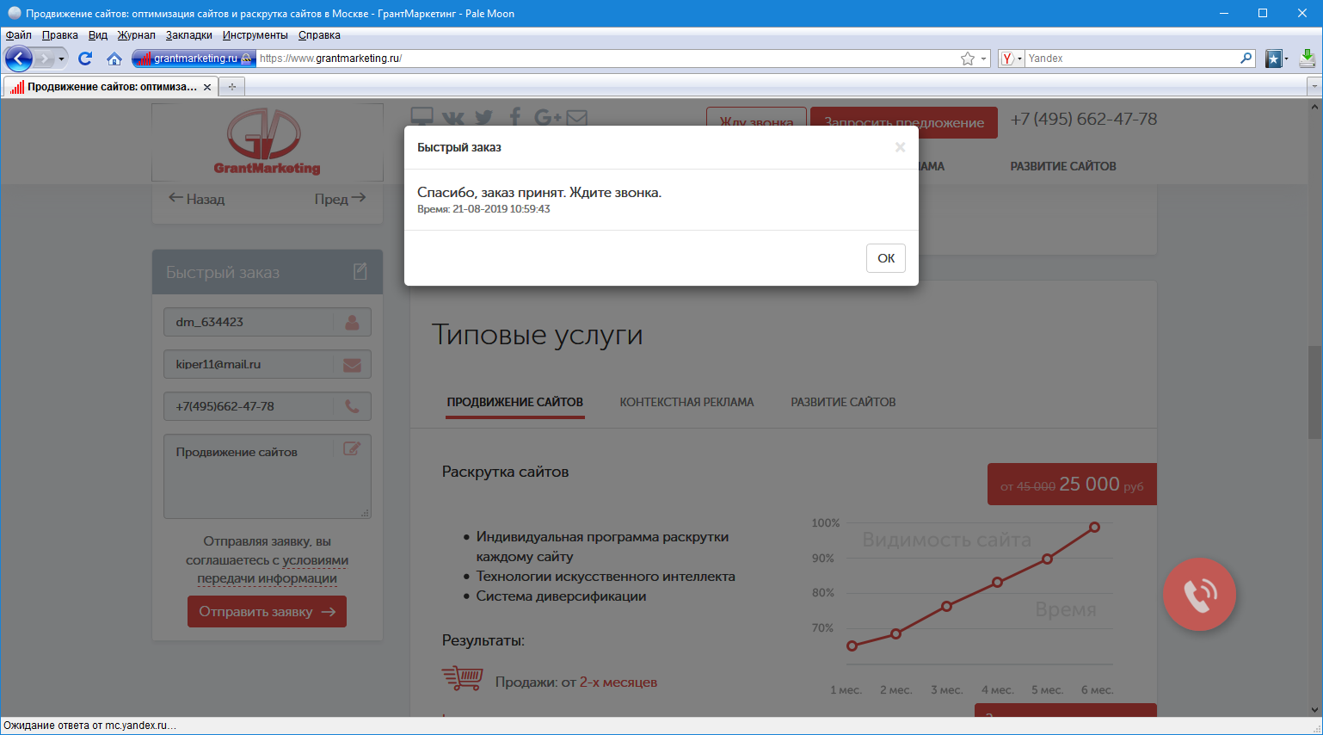This screenshot has width=1323, height=735.
Task: Click the grantmarketing.ru site identity badge
Action: pyautogui.click(x=194, y=59)
